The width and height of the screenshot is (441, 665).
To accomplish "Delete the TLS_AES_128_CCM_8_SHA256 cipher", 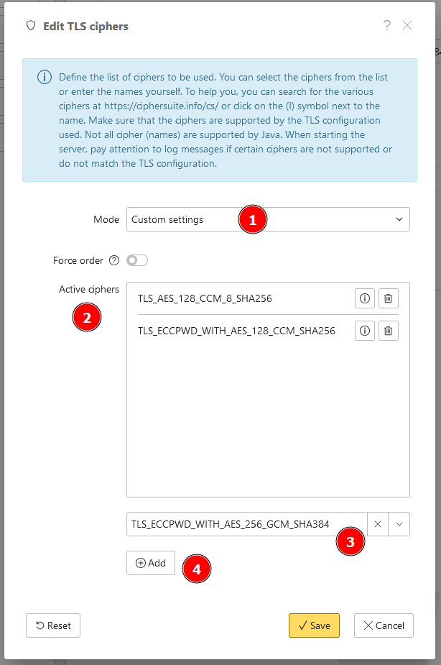I will tap(388, 298).
